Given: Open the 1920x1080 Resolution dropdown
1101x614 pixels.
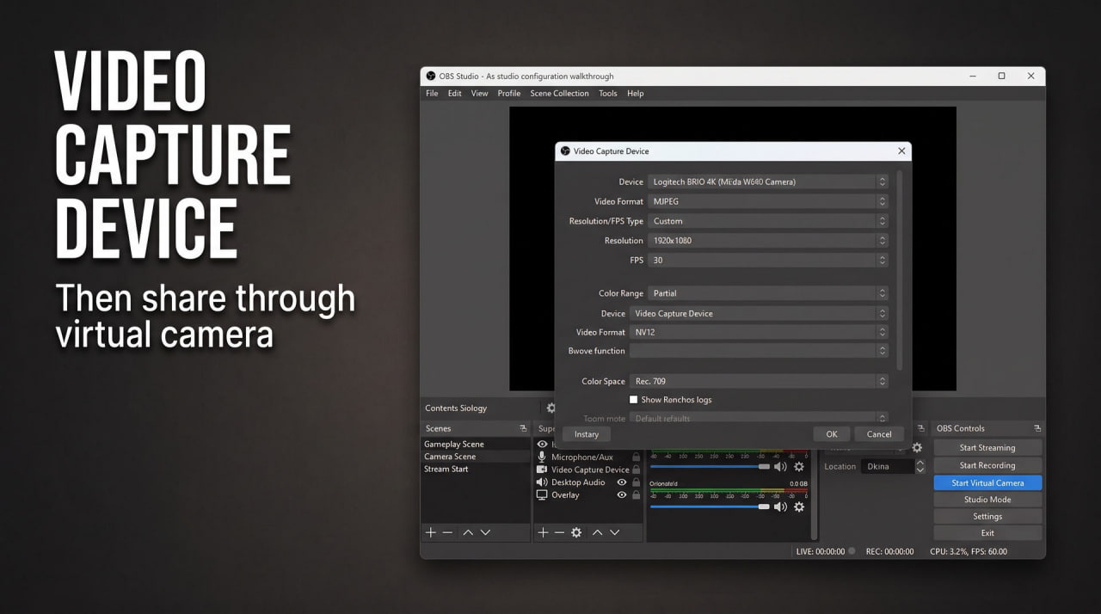Looking at the screenshot, I should pos(767,241).
